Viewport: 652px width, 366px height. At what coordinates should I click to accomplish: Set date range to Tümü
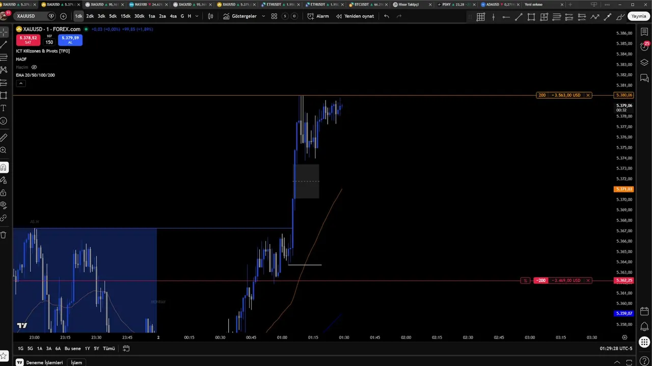click(109, 349)
